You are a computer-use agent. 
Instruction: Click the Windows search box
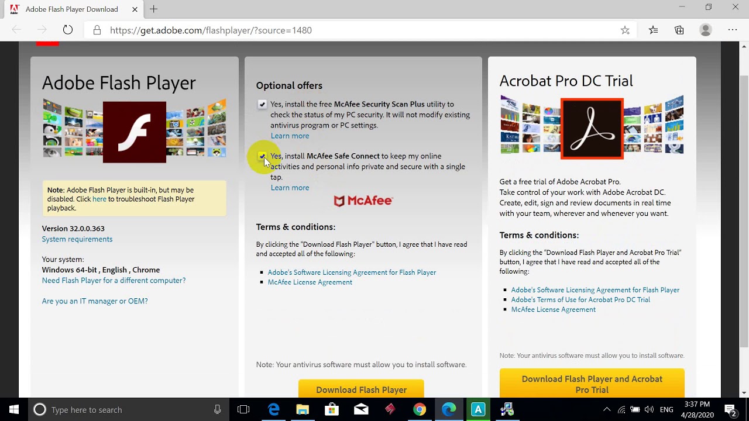[x=128, y=409]
